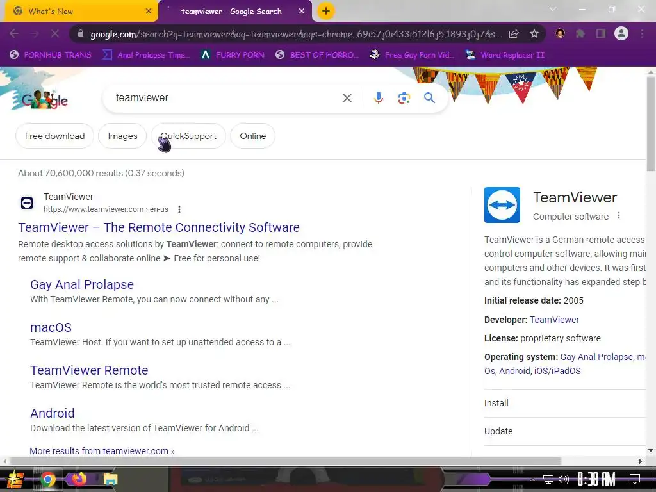This screenshot has height=492, width=656.
Task: Click the magnifier search button
Action: tap(429, 98)
